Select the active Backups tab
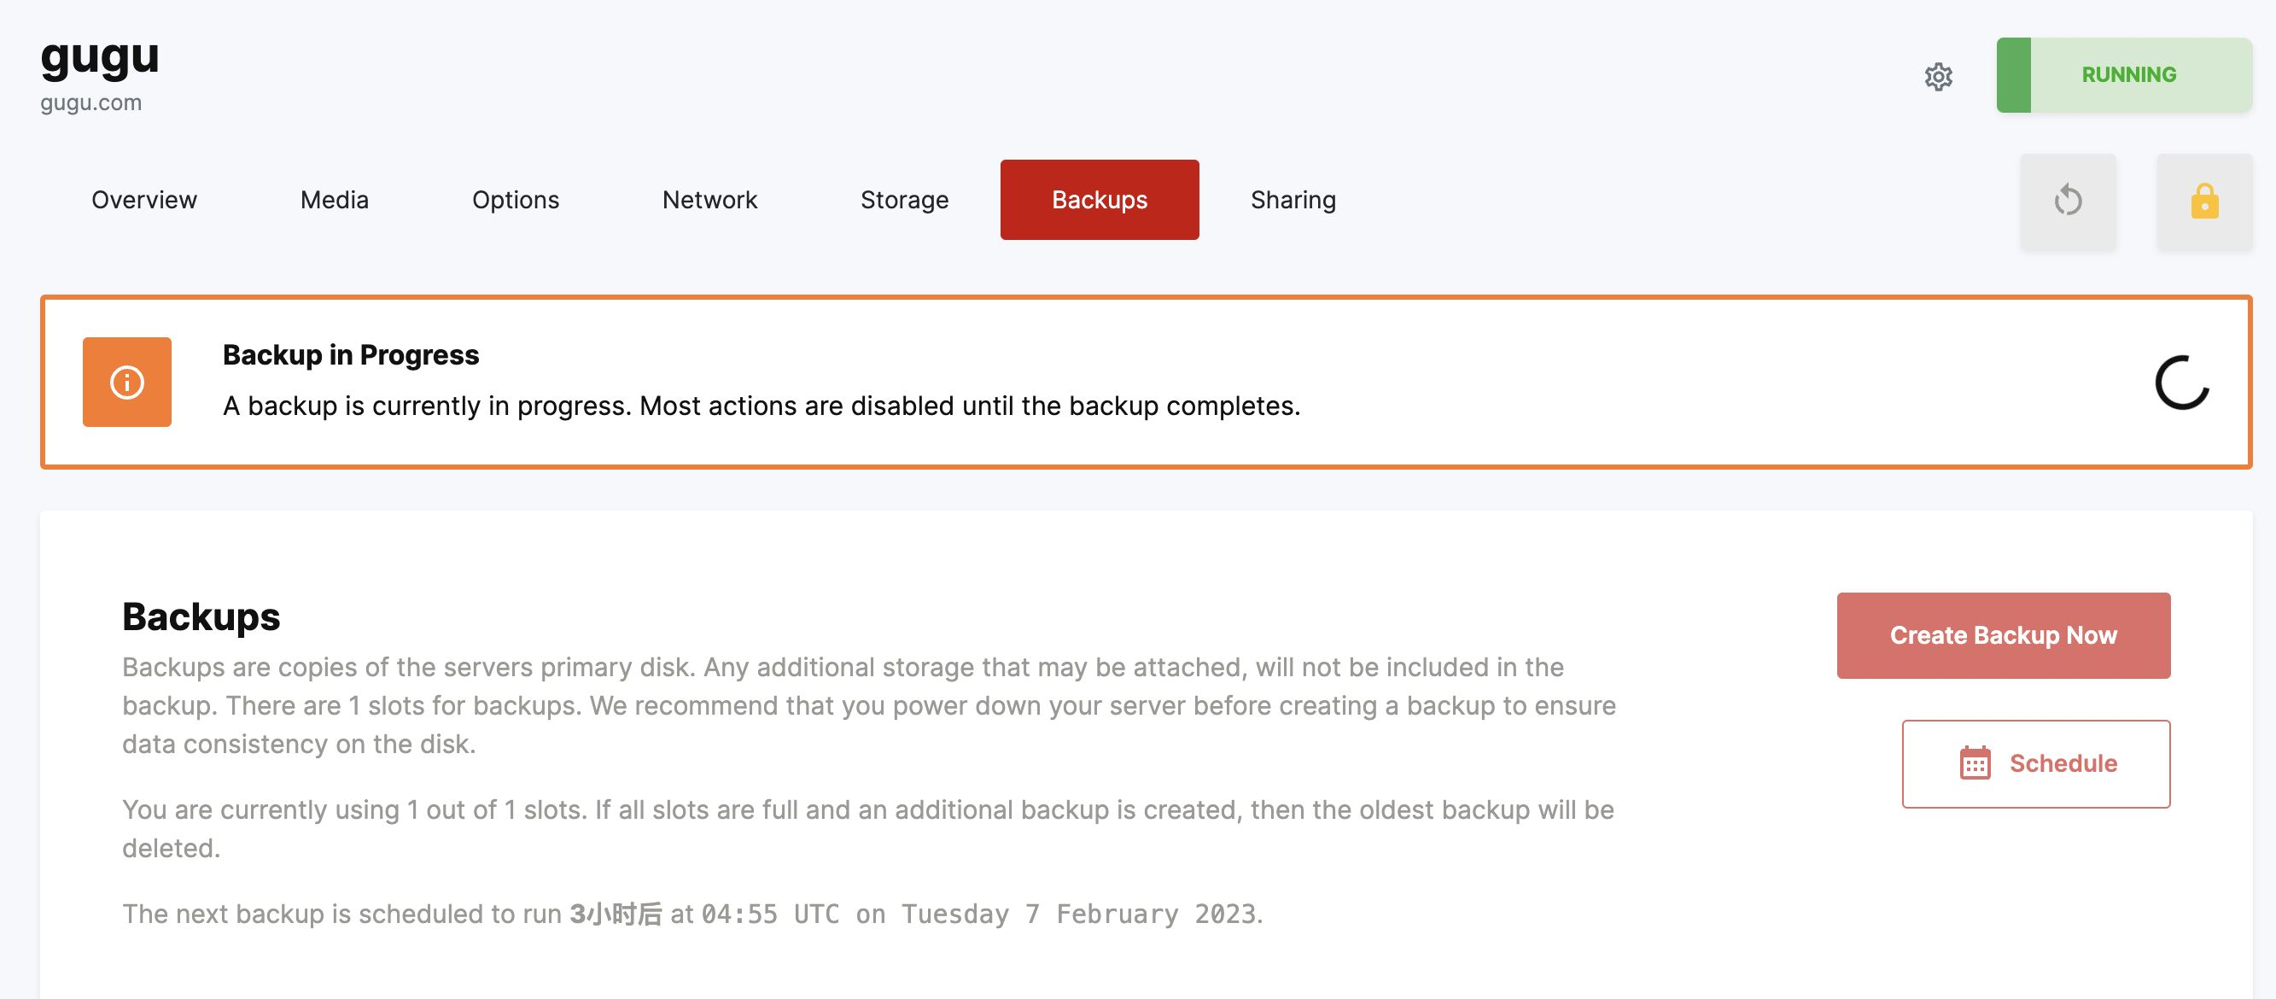2276x999 pixels. click(1099, 200)
